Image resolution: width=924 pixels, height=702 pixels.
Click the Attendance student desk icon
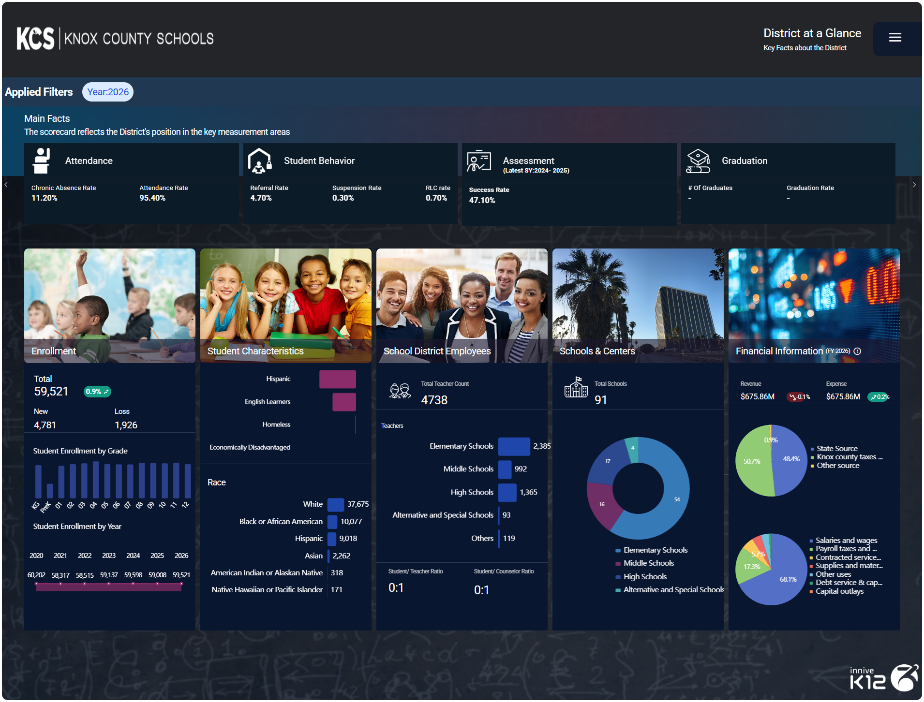(x=42, y=161)
